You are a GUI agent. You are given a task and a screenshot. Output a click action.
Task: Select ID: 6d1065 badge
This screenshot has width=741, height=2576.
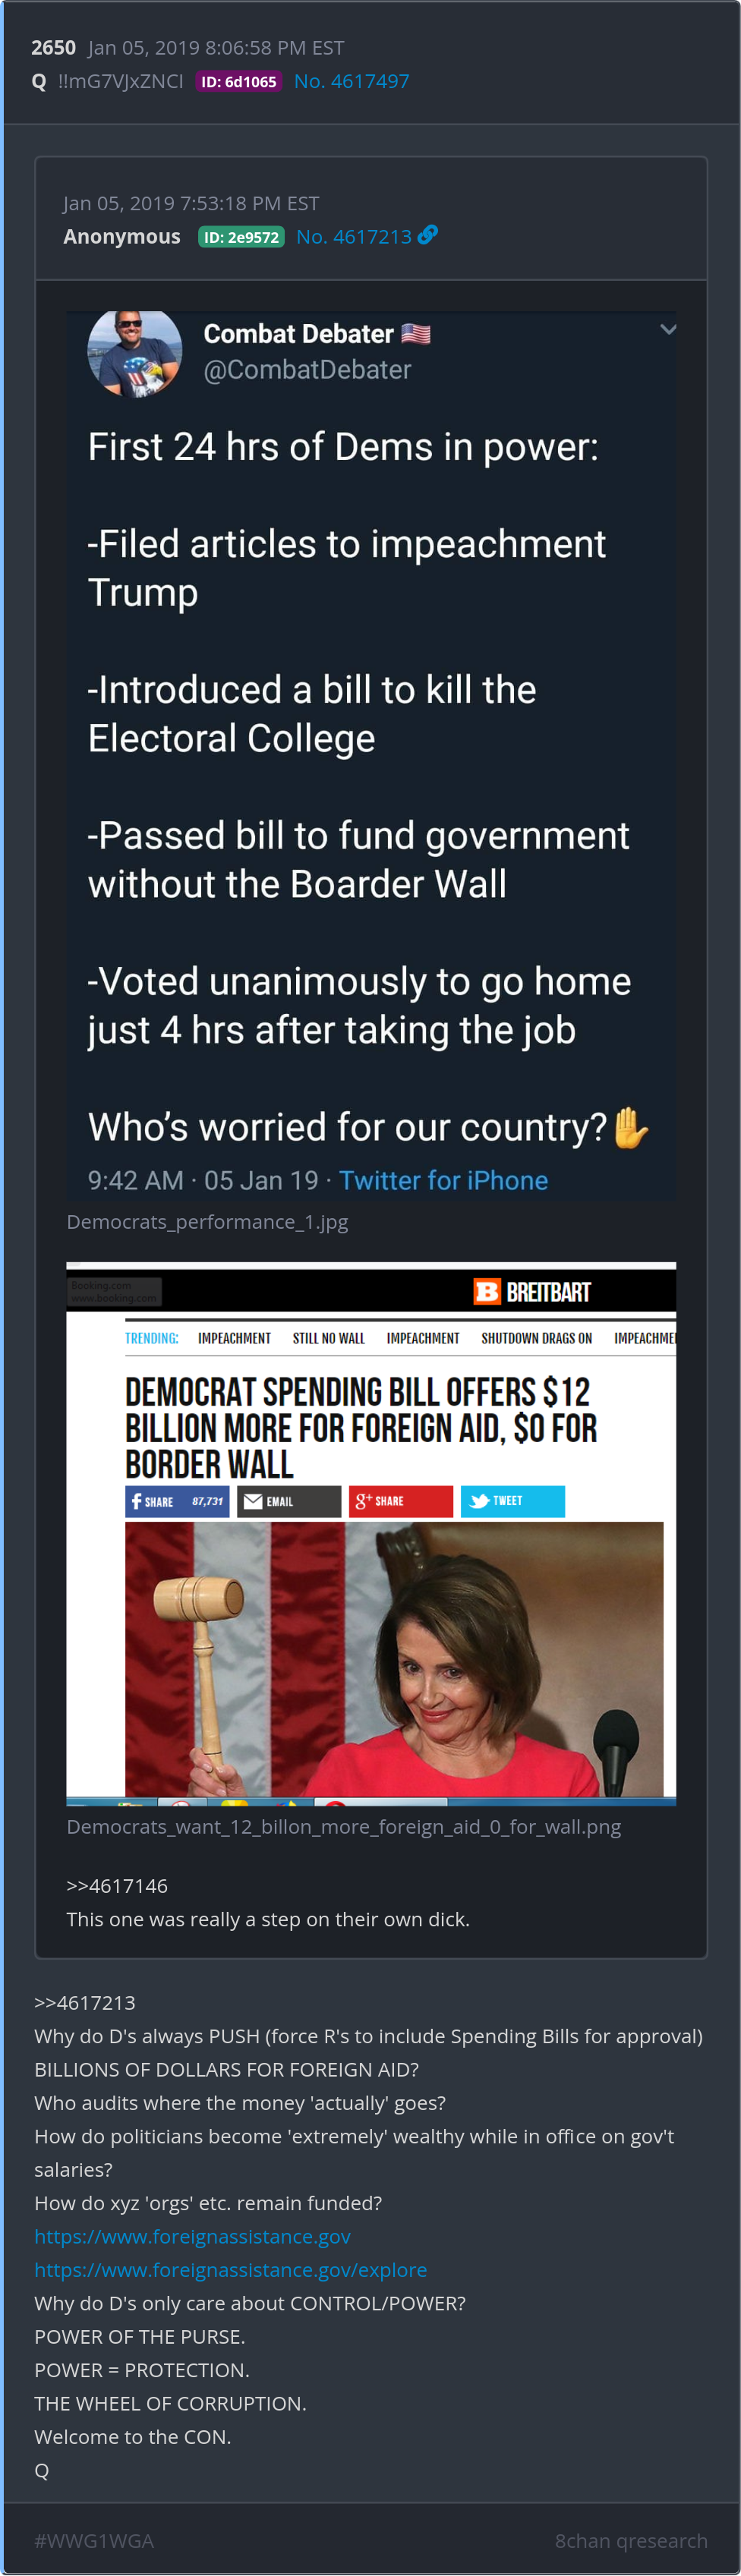point(239,82)
